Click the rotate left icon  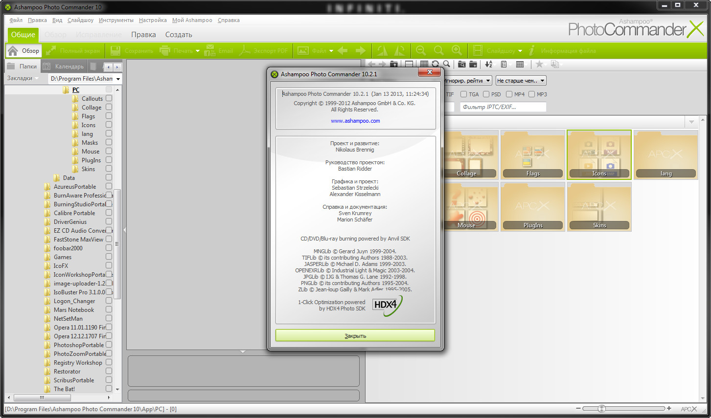382,51
